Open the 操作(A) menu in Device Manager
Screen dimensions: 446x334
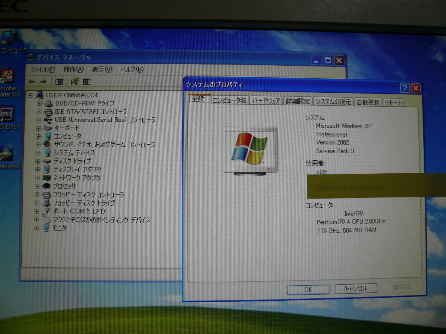(x=74, y=69)
